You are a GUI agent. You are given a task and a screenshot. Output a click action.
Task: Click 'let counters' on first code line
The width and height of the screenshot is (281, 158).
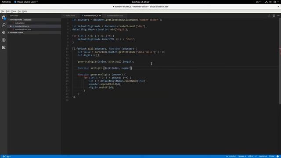click(81, 20)
